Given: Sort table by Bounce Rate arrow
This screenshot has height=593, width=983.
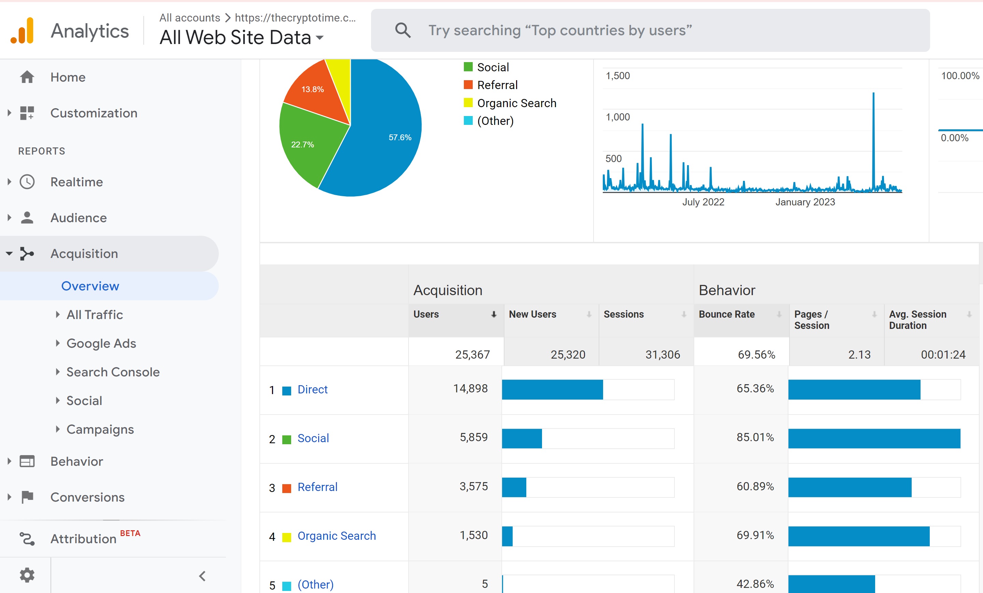Looking at the screenshot, I should click(x=779, y=314).
